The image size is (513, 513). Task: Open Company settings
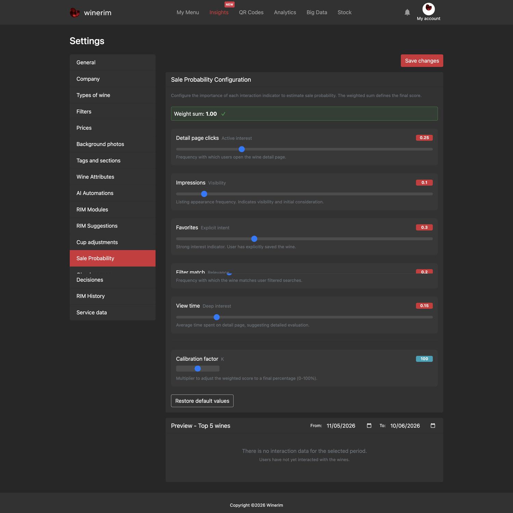point(113,79)
